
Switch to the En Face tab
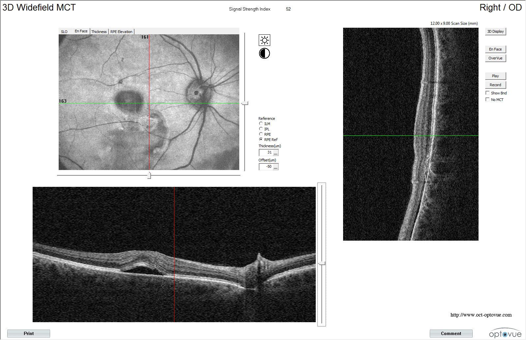[81, 31]
